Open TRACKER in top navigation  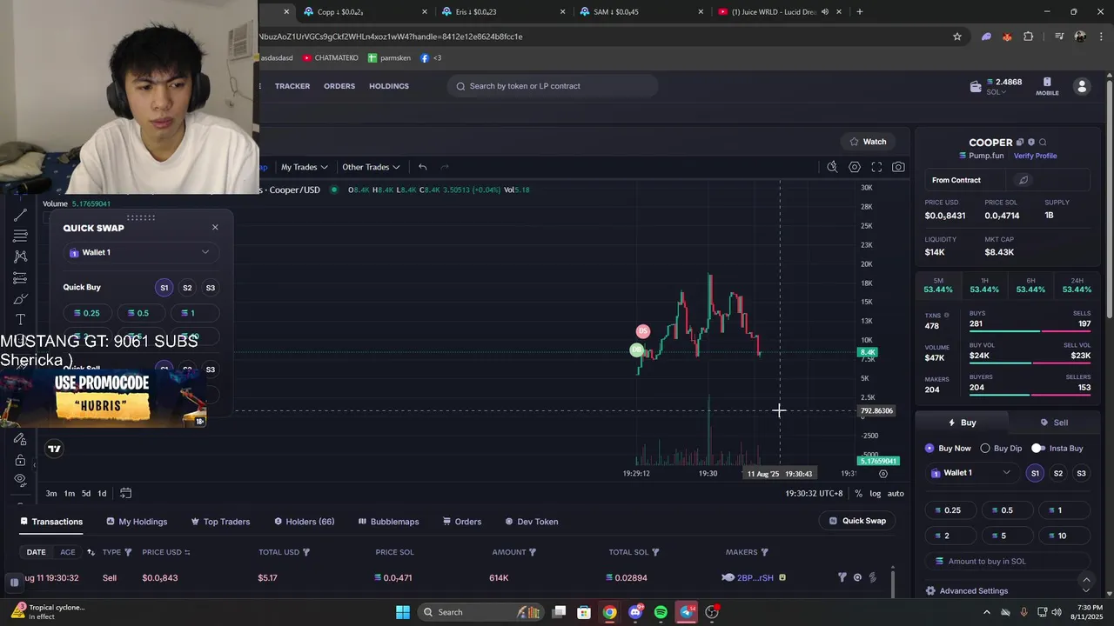coord(292,86)
